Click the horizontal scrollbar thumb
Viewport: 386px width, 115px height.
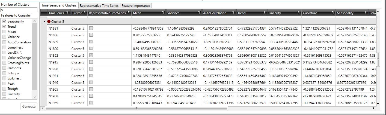click(x=136, y=108)
